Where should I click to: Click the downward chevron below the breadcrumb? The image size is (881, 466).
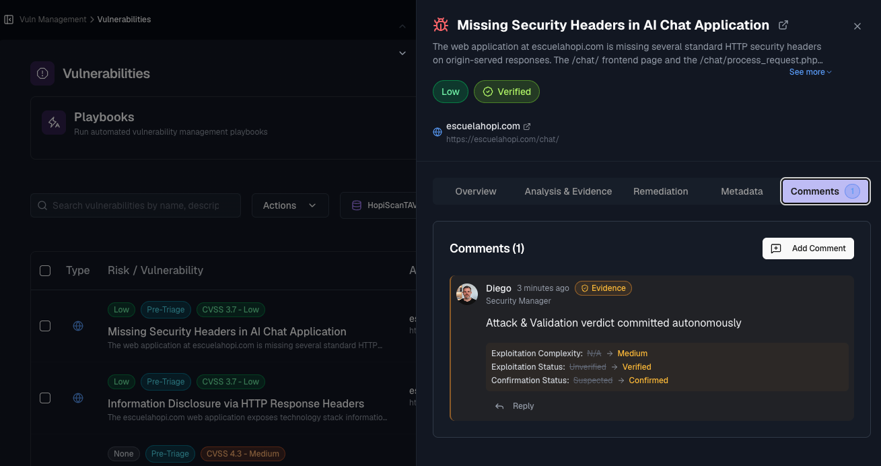pyautogui.click(x=402, y=53)
